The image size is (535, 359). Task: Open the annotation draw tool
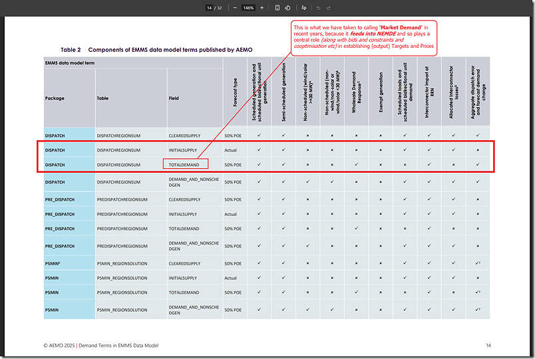304,7
